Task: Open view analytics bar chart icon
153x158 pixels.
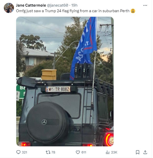Action: point(108,152)
